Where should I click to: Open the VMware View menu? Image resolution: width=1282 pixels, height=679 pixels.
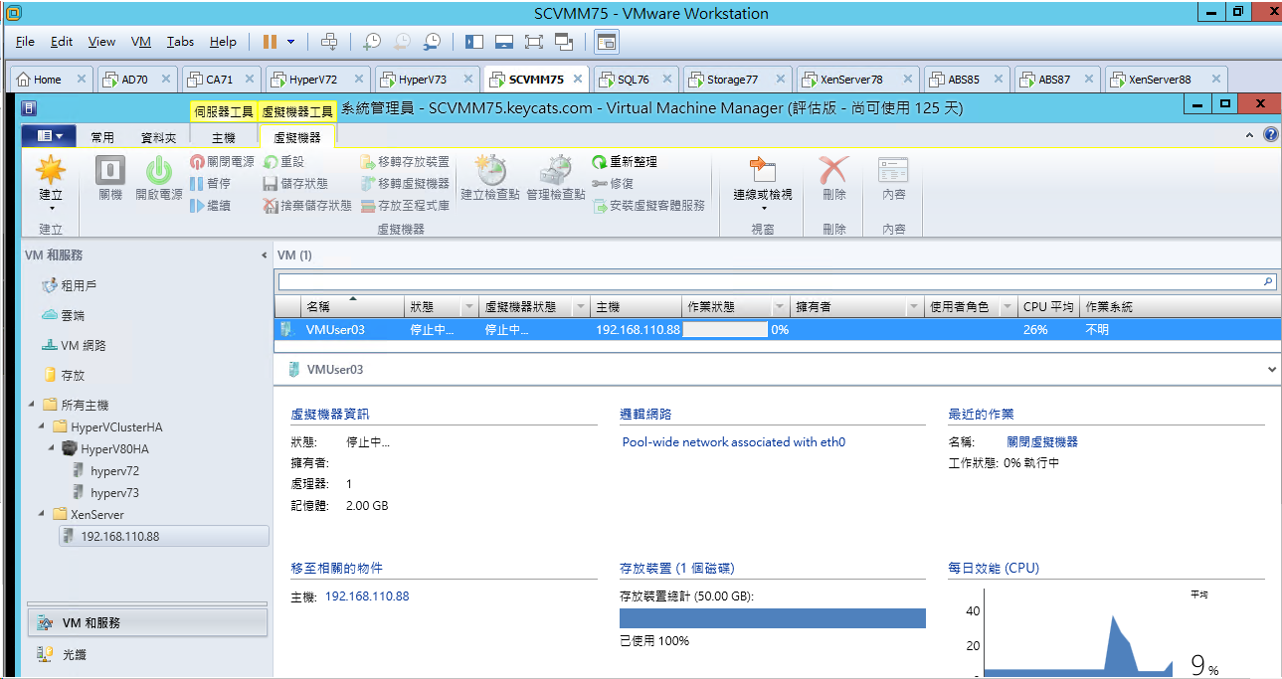(101, 42)
